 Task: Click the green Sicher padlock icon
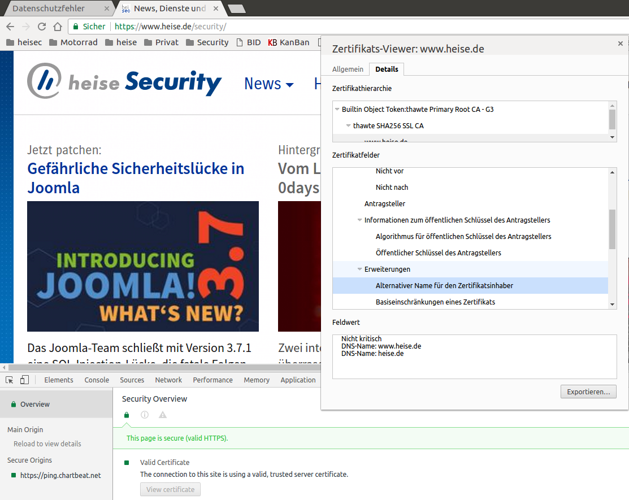tap(75, 27)
